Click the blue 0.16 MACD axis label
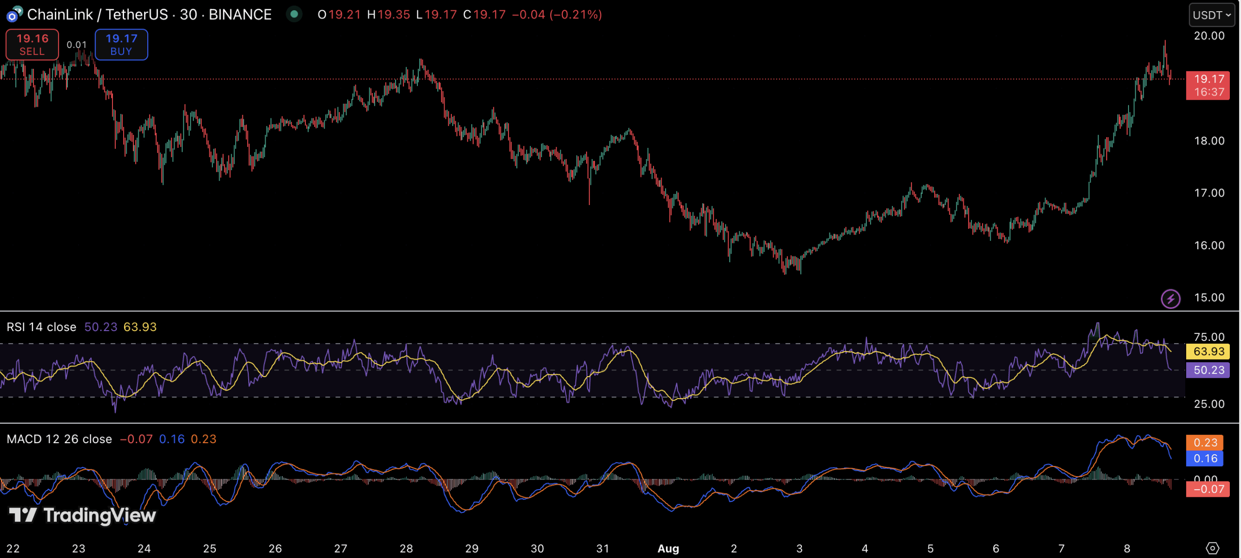Viewport: 1241px width, 558px height. point(1205,458)
